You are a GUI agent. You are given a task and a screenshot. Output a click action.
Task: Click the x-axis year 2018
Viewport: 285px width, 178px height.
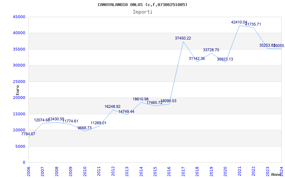click(x=197, y=171)
